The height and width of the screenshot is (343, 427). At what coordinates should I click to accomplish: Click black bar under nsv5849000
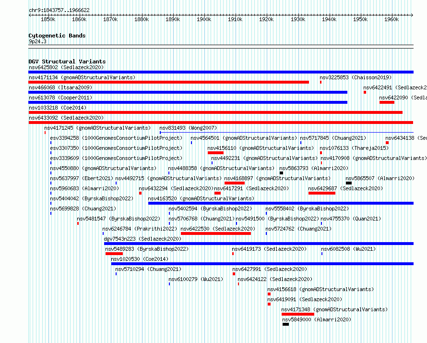(285, 324)
